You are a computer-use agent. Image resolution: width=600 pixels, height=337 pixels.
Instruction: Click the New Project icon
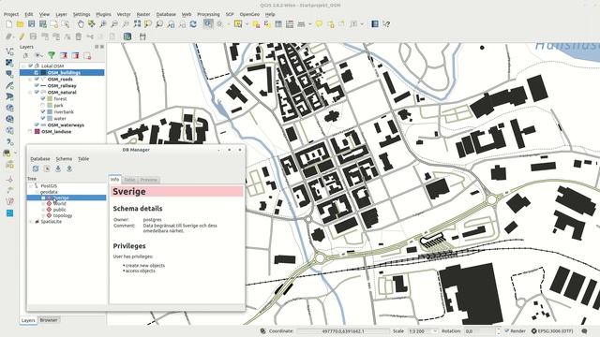pos(8,24)
